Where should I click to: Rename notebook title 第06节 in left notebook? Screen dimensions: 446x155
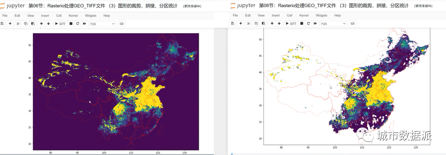[103, 6]
